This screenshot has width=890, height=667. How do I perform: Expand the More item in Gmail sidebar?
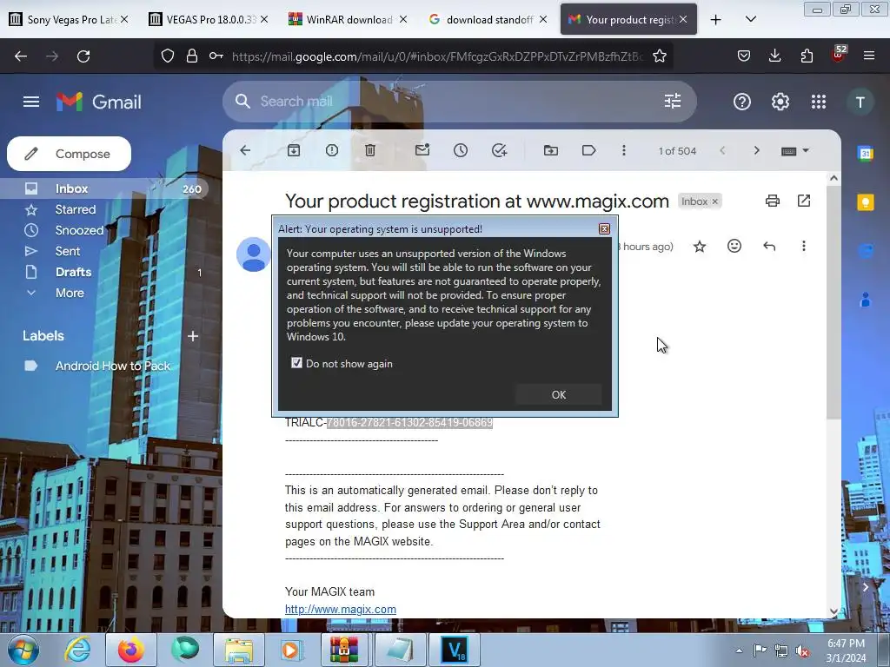(x=70, y=294)
